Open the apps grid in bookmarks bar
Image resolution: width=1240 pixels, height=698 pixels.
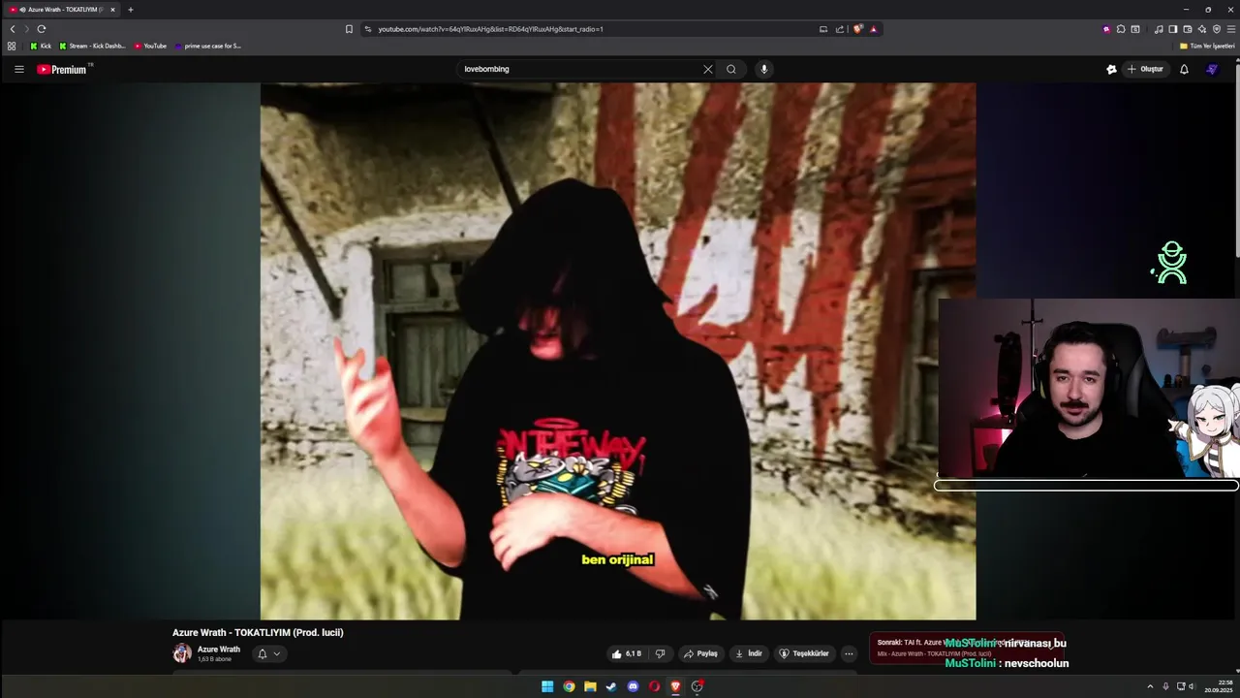tap(12, 46)
